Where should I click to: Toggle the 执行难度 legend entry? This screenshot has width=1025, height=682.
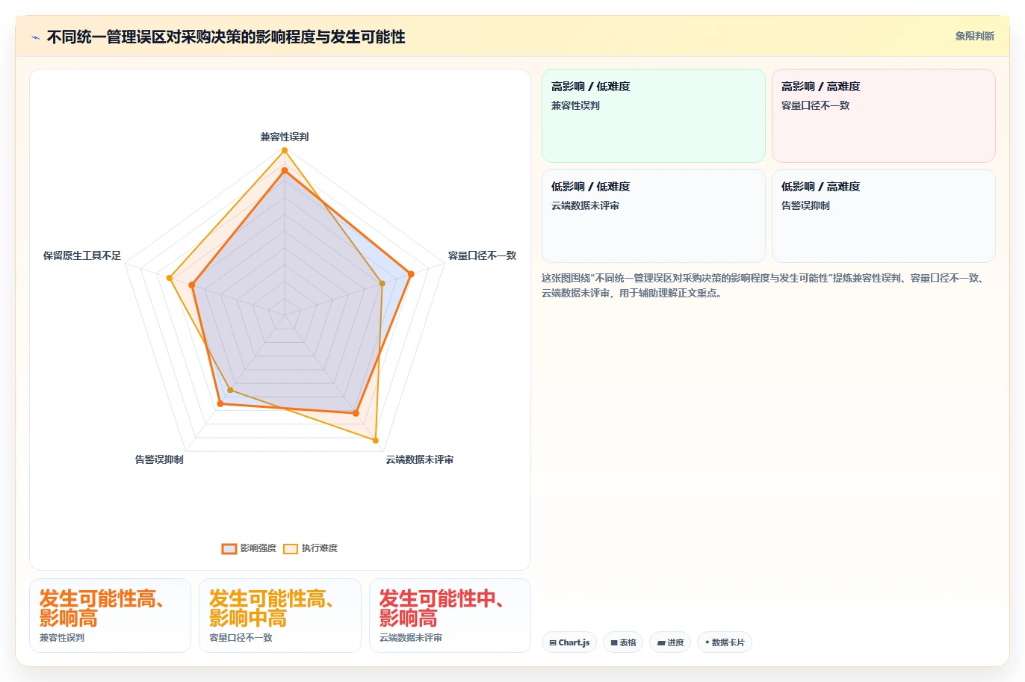pyautogui.click(x=310, y=548)
